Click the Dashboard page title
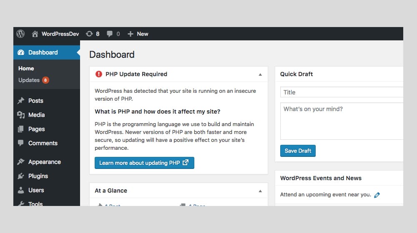 point(112,55)
